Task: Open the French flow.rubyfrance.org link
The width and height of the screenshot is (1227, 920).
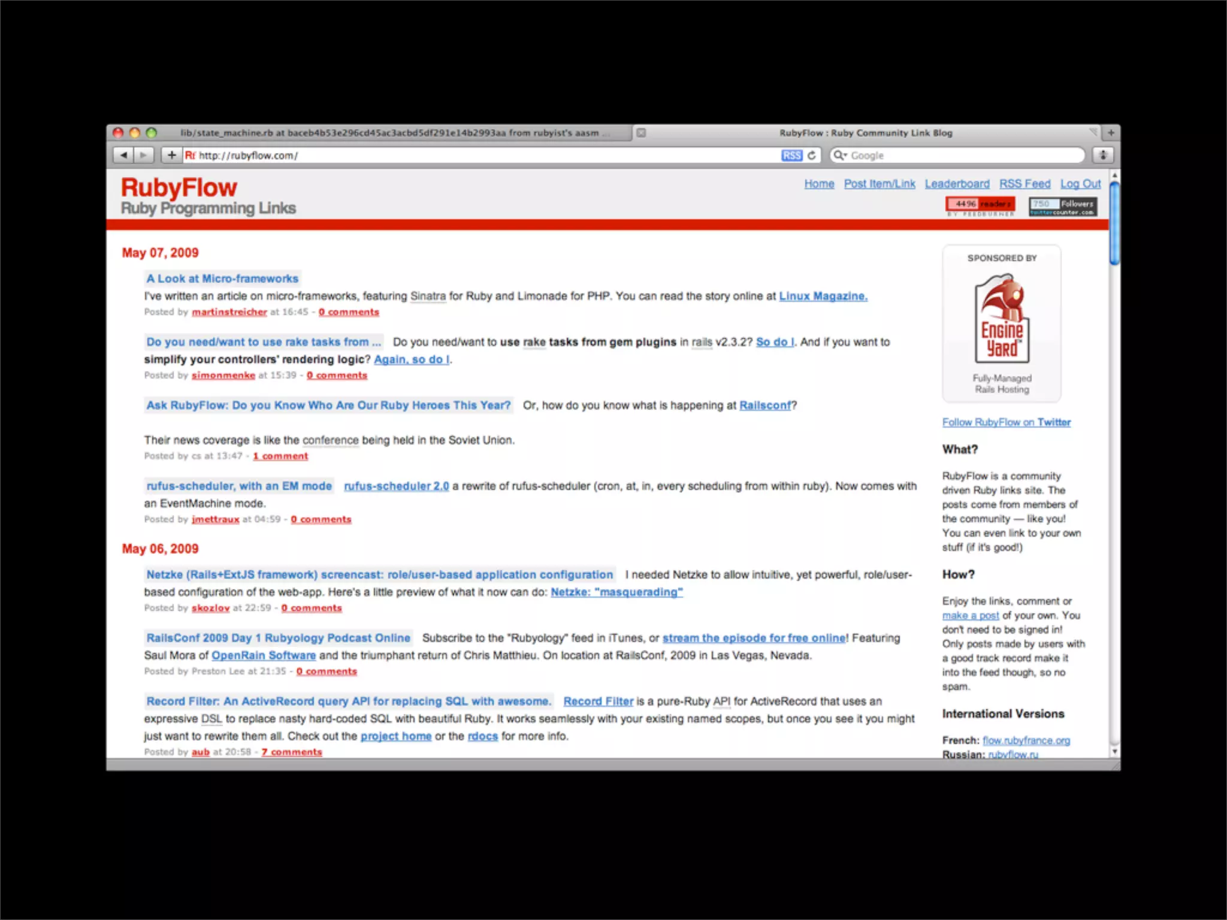Action: click(1026, 741)
